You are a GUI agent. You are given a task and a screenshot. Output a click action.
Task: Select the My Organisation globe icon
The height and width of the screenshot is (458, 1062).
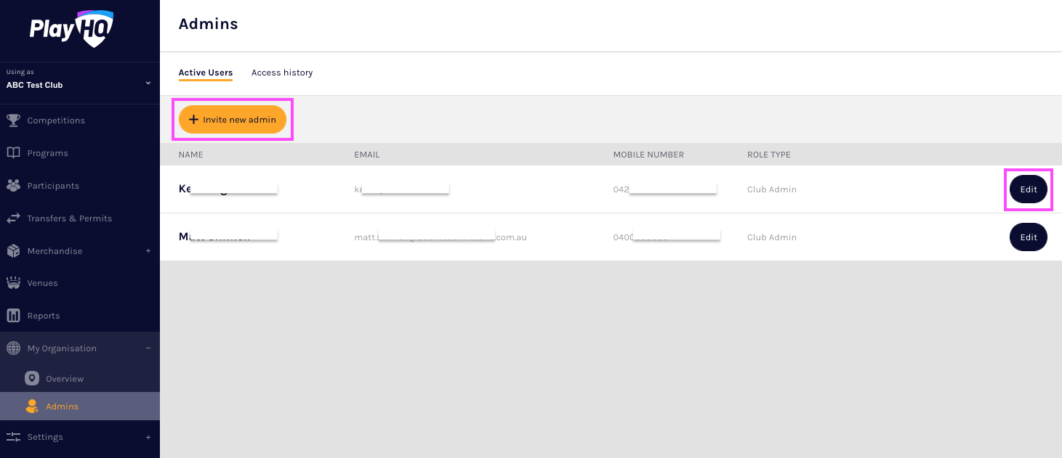tap(14, 348)
